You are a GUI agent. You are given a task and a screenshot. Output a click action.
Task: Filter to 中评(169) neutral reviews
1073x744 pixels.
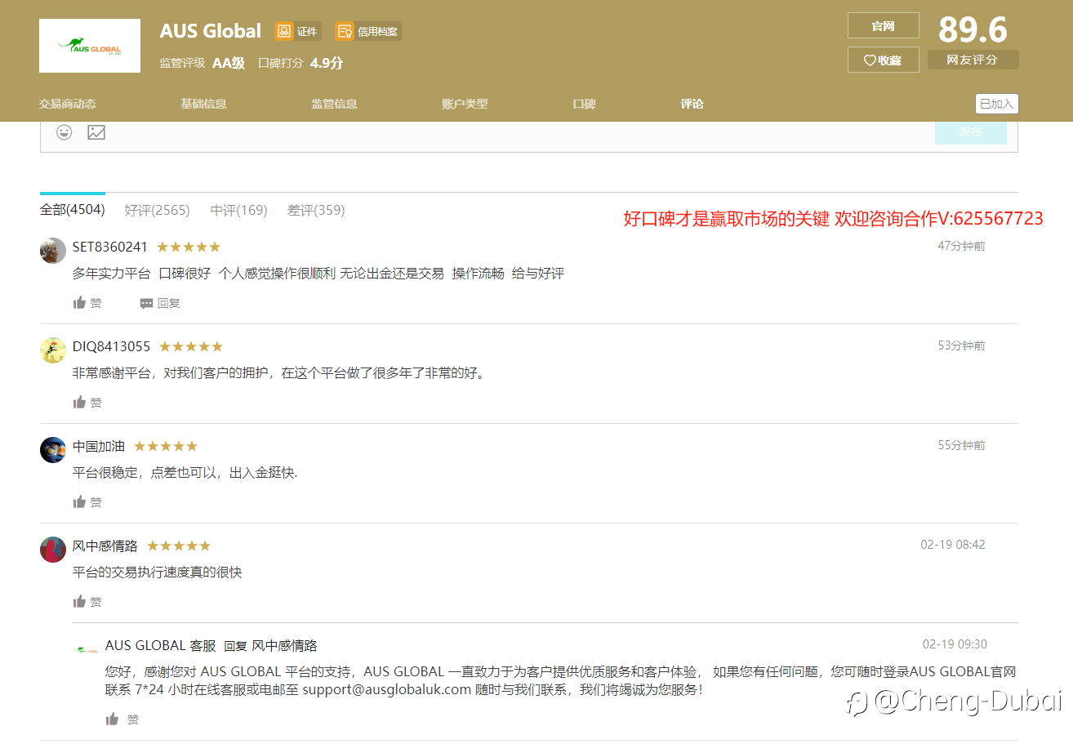pyautogui.click(x=238, y=210)
